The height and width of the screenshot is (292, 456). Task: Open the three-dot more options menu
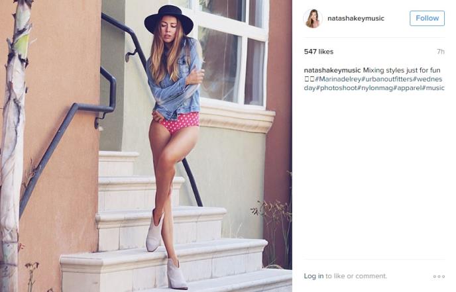pyautogui.click(x=439, y=276)
